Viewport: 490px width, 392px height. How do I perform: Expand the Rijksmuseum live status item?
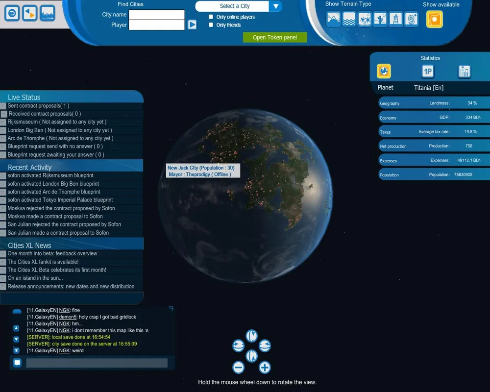point(3,122)
